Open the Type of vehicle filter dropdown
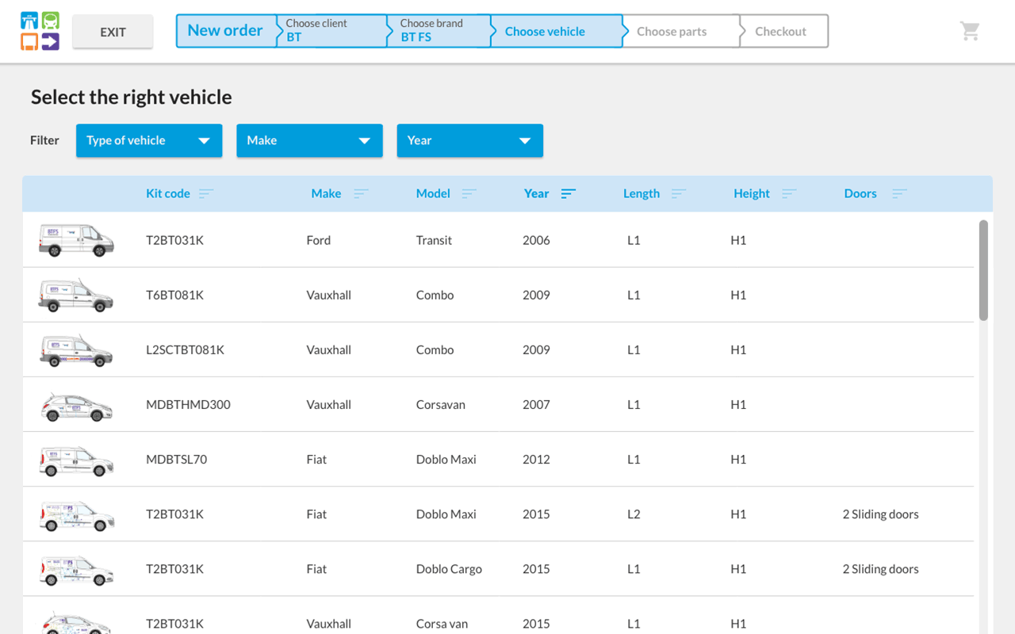The width and height of the screenshot is (1015, 634). click(x=149, y=140)
